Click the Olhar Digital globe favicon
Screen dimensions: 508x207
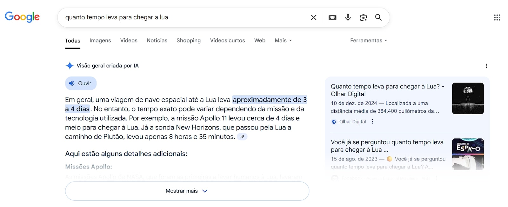click(334, 122)
